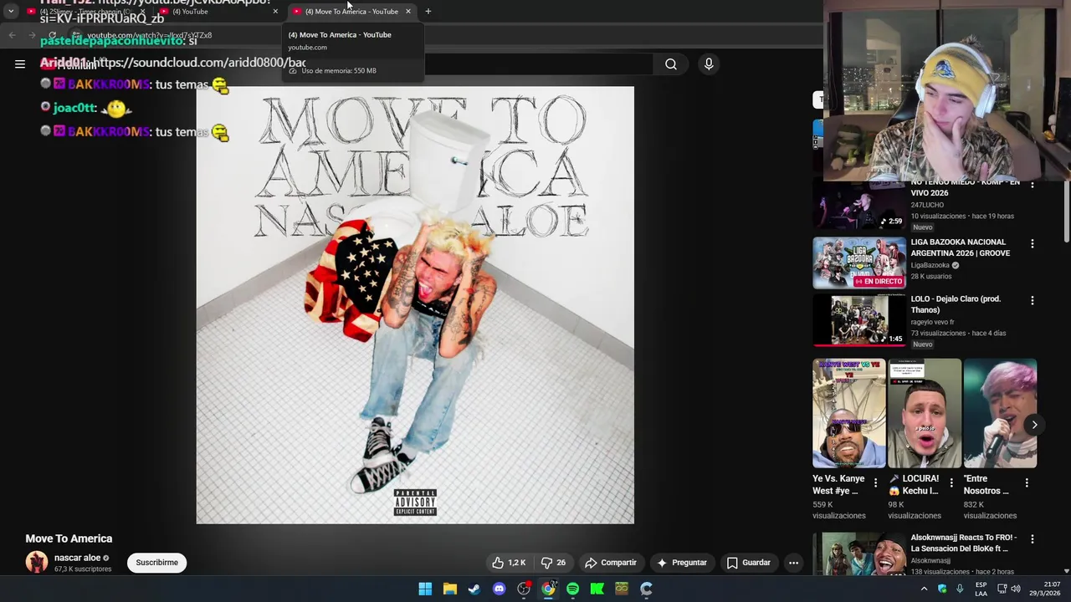The image size is (1071, 602).
Task: Open the more actions ellipsis below video
Action: point(793,563)
